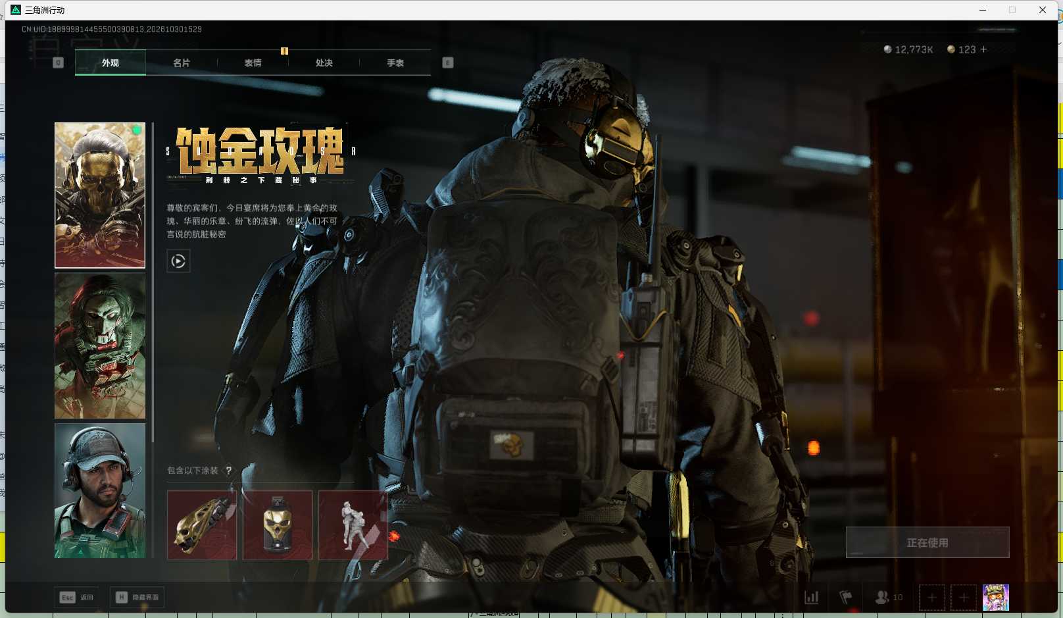Select the gold skull weapon charm item
This screenshot has height=618, width=1063.
[202, 525]
